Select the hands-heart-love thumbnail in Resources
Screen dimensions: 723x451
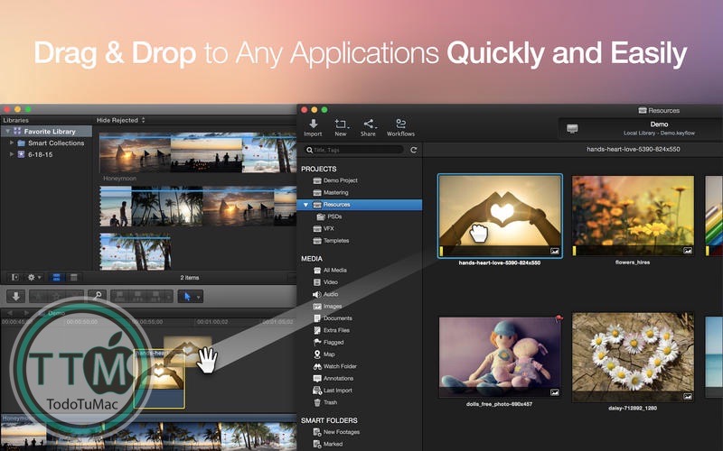500,216
